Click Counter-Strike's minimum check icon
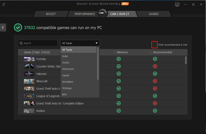The height and width of the screenshot is (134, 206). pyautogui.click(x=119, y=66)
